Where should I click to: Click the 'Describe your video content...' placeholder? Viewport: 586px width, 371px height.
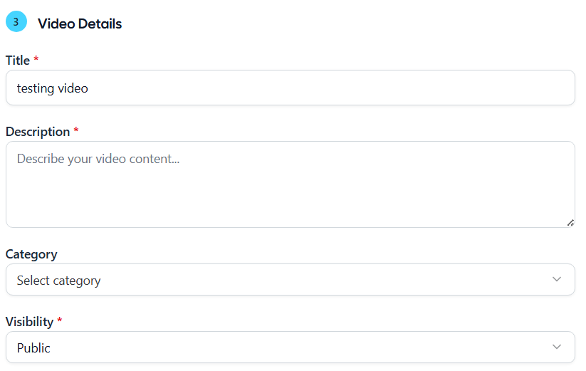point(98,159)
